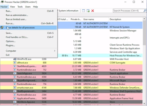The image size is (147, 106).
Task: Click the WmiPrvSE.exe process icon
Action: coord(15,59)
